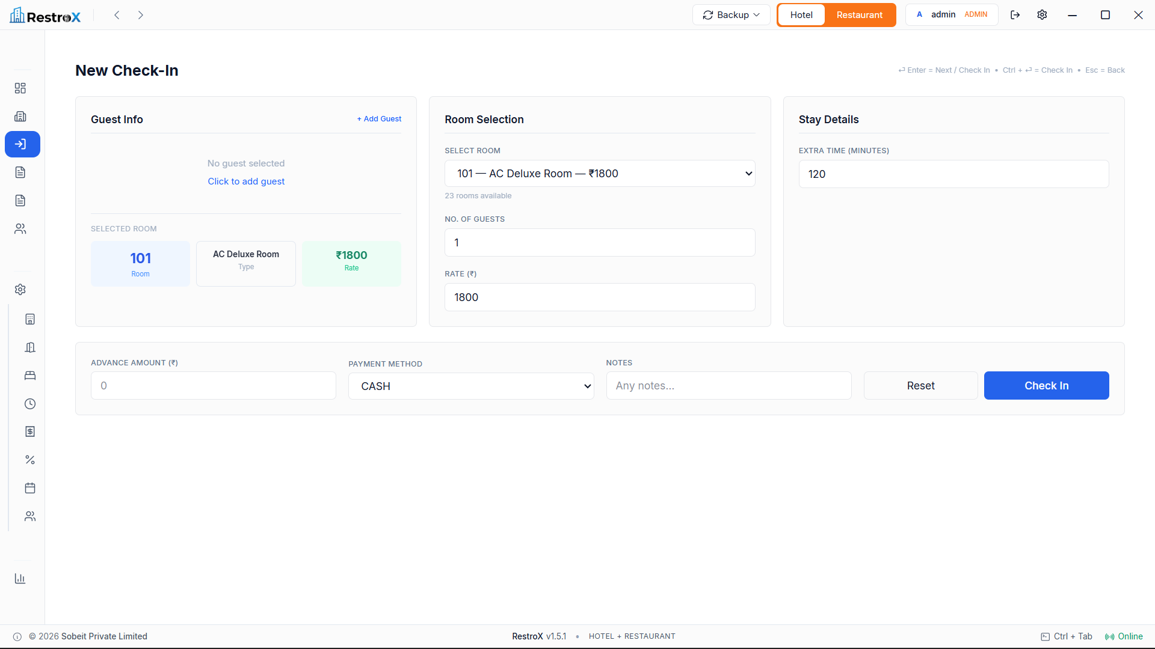Click '23 rooms available' text
Viewport: 1155px width, 649px height.
(478, 196)
